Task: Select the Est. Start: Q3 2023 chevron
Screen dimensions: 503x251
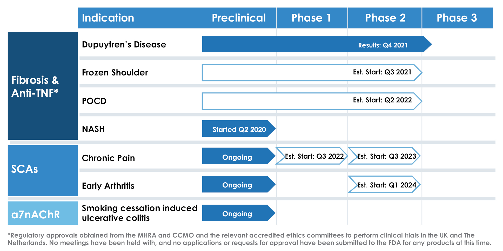Action: click(x=385, y=156)
